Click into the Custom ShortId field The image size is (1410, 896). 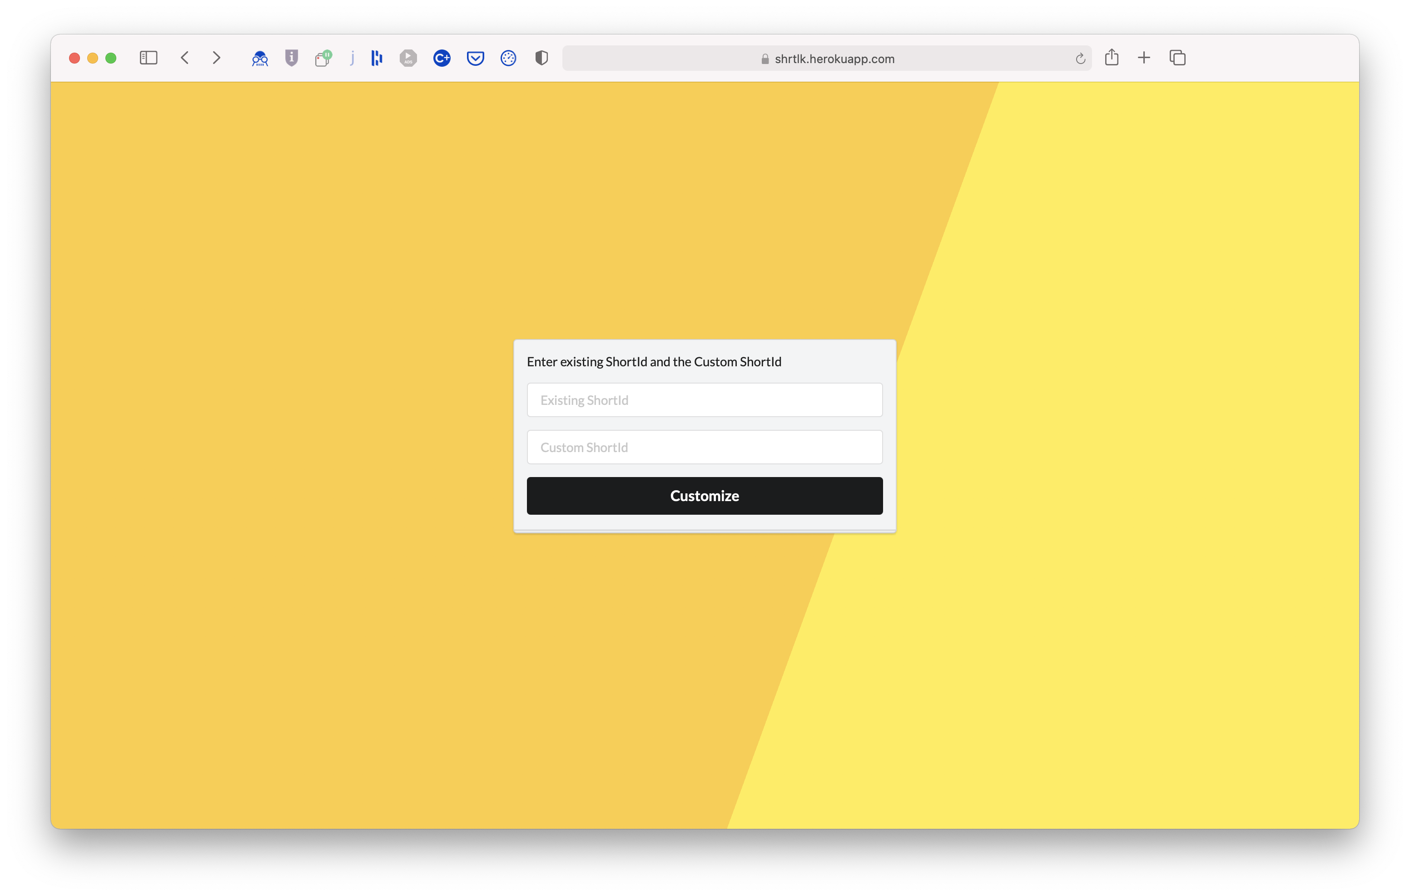(x=705, y=447)
